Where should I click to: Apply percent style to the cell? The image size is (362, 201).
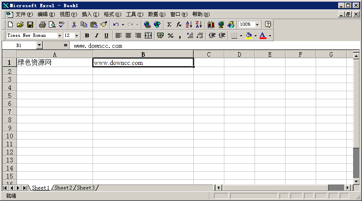click(170, 36)
